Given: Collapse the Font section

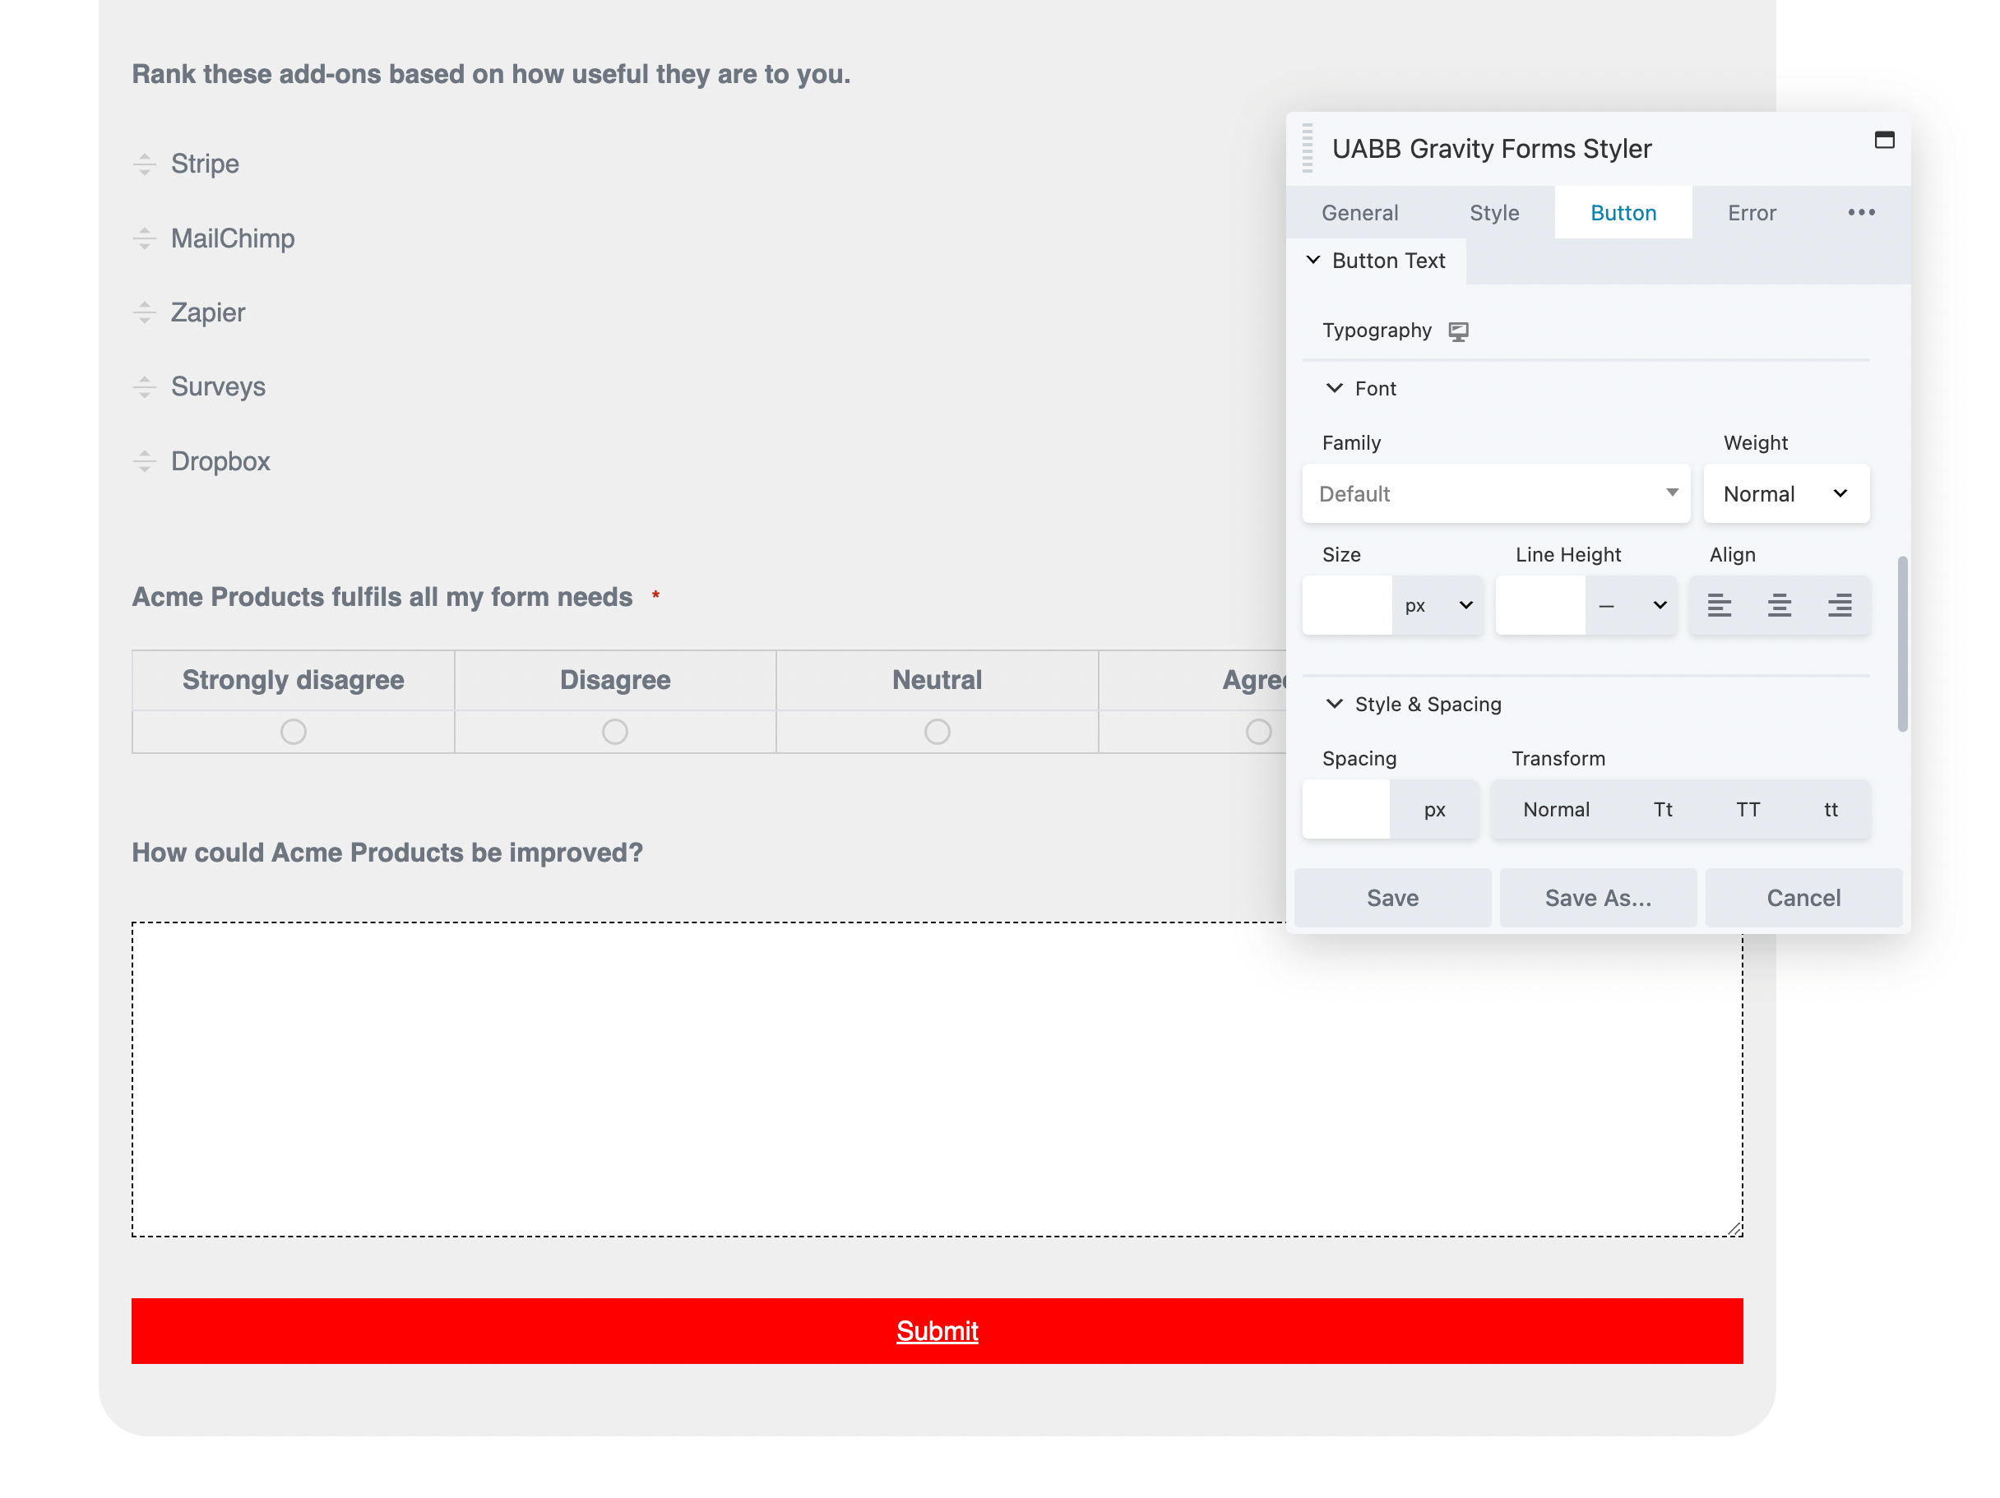Looking at the screenshot, I should 1336,388.
